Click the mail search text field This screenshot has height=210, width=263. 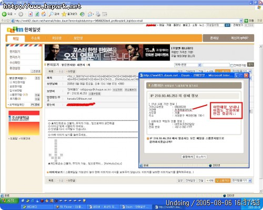[x=216, y=65]
